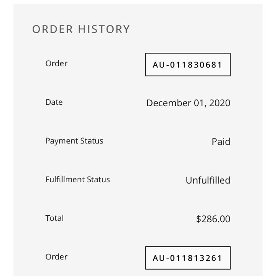This screenshot has height=276, width=276.
Task: Click the Date label
Action: point(54,102)
